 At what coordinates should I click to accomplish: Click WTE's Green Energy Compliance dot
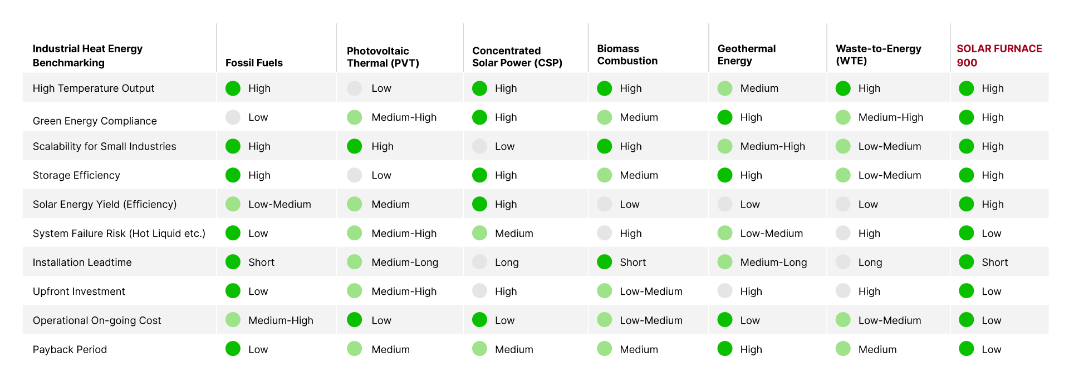point(843,117)
